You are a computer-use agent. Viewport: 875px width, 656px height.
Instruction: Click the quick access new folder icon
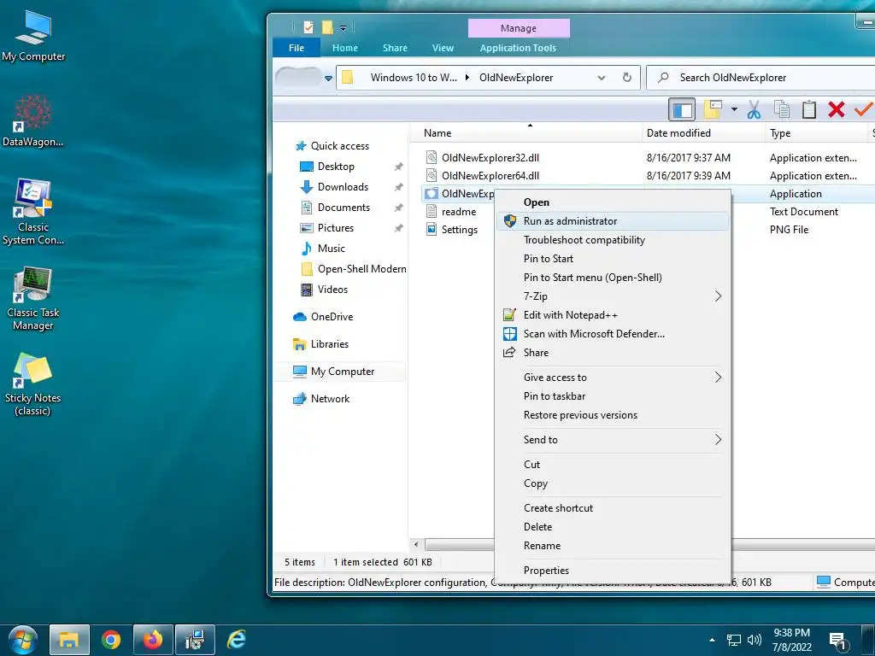(327, 26)
